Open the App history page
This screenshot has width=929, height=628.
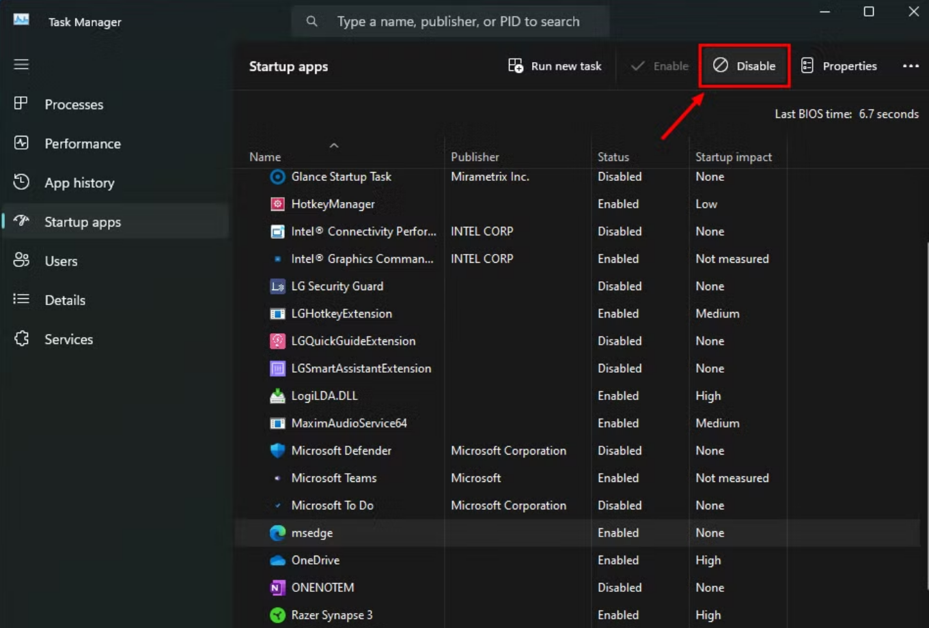pos(116,182)
